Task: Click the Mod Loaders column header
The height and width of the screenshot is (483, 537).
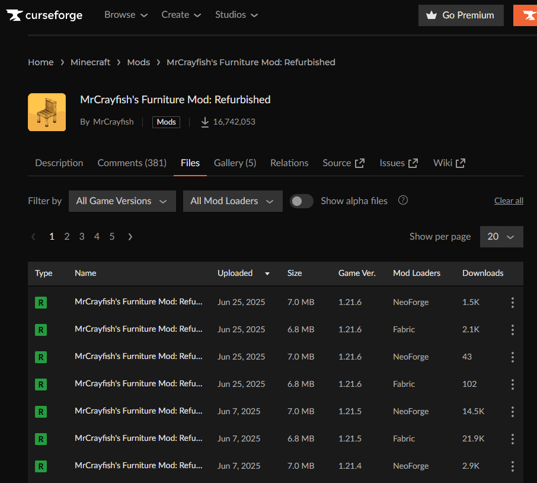Action: pos(417,273)
